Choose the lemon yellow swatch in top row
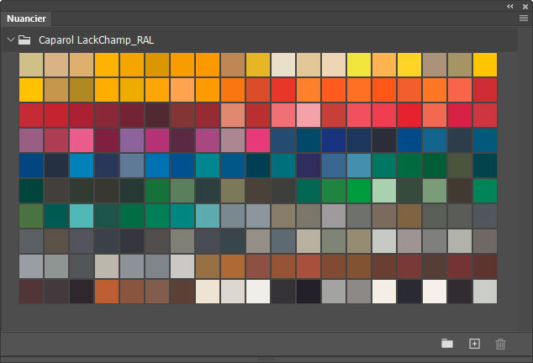The image size is (533, 363). 359,65
